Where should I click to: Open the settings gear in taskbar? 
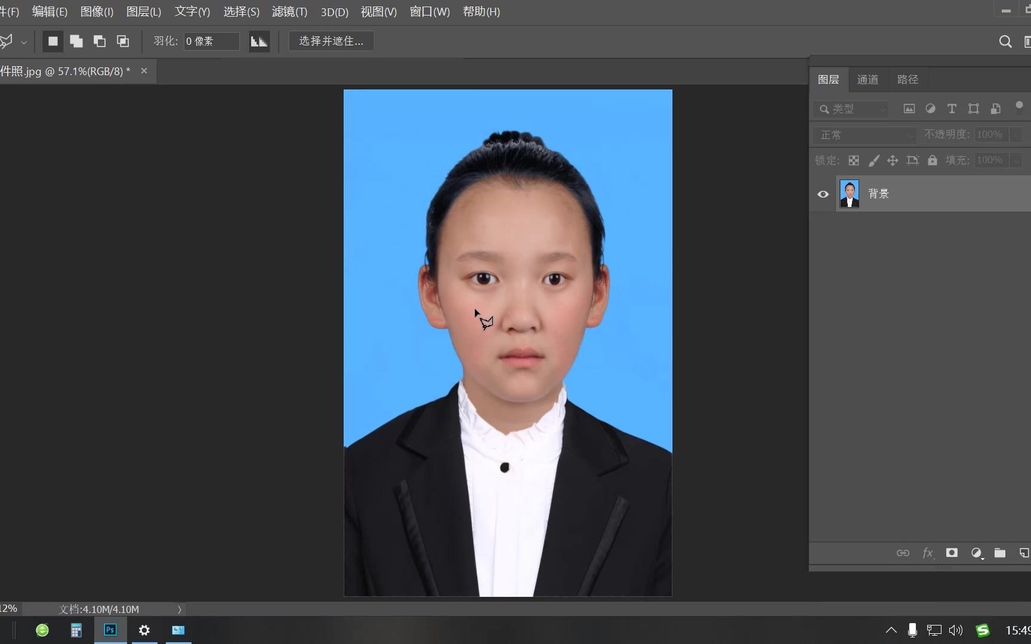click(x=144, y=630)
